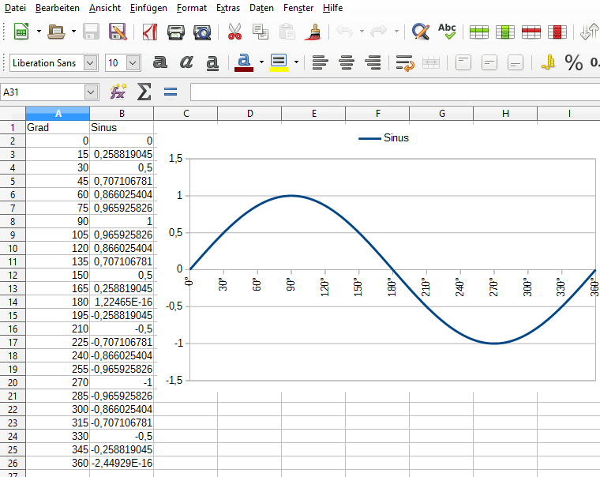Click the Function equals sign button

(x=171, y=92)
